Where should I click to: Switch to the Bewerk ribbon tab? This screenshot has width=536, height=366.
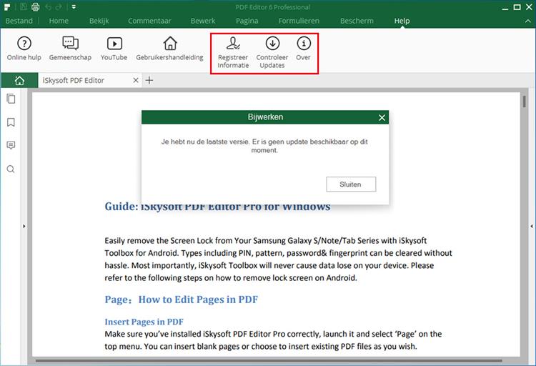(203, 21)
